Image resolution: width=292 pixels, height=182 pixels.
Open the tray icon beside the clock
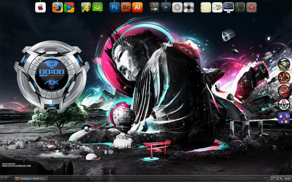click(281, 179)
